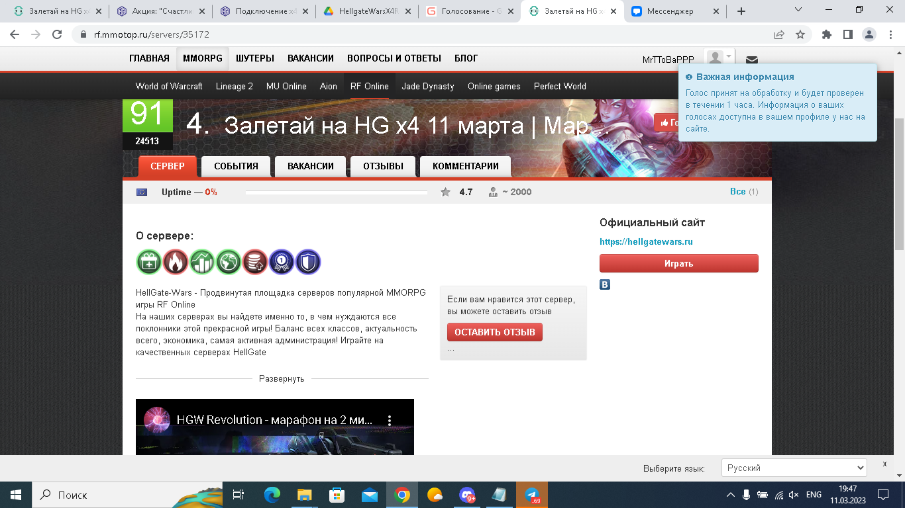Click the Все (1) link

point(744,192)
